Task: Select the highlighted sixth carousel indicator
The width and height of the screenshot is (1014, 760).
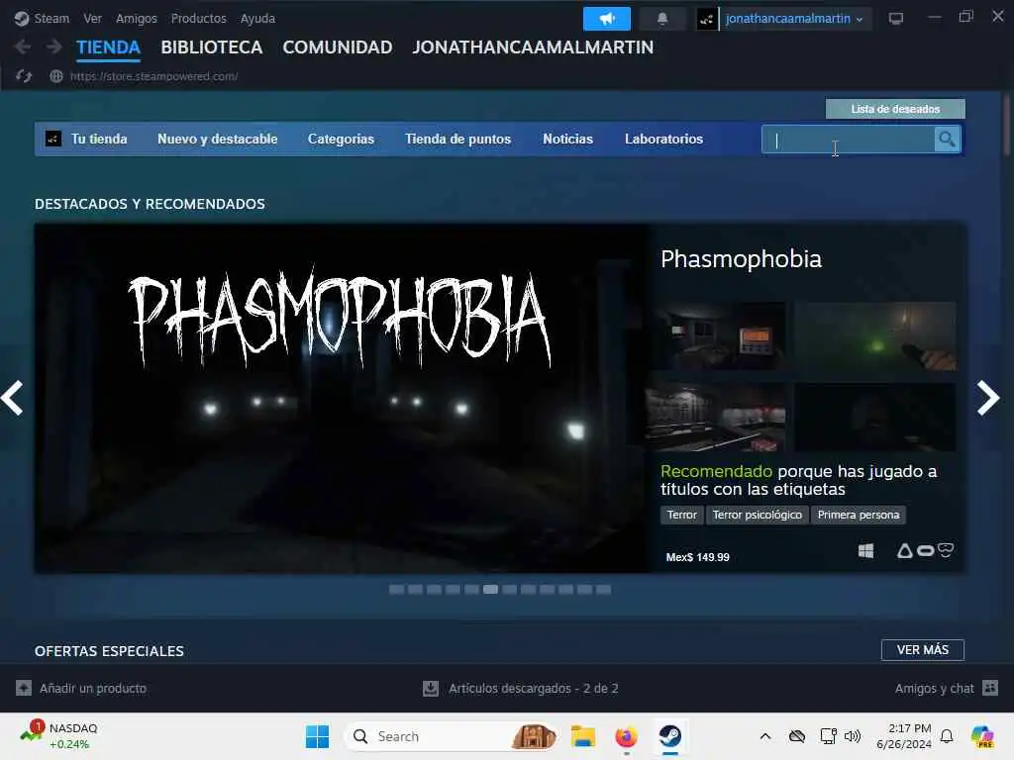Action: [x=490, y=590]
